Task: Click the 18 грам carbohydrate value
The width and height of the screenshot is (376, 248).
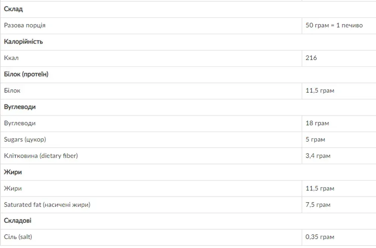Action: (317, 123)
